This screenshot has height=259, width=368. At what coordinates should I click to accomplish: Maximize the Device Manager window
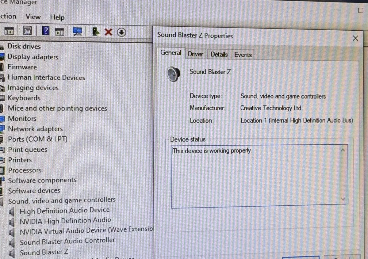360,10
